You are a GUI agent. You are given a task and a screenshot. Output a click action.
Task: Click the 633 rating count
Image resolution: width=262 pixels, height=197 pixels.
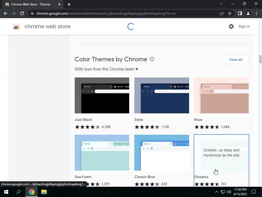click(164, 184)
